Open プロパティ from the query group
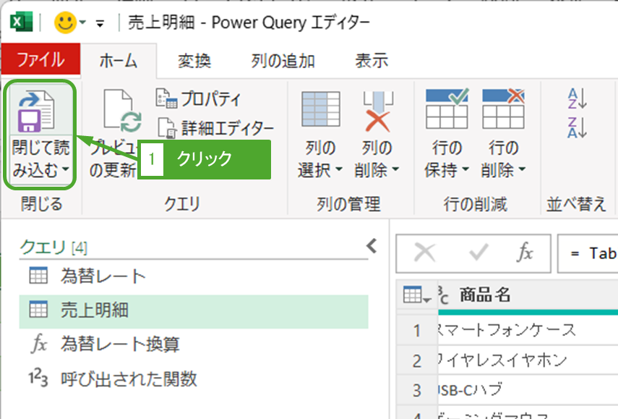 [x=200, y=99]
